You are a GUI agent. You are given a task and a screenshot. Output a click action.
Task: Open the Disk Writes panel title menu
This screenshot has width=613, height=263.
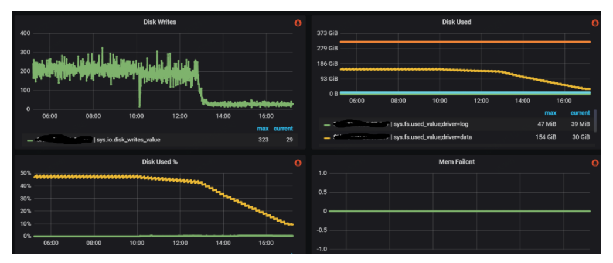click(x=159, y=22)
